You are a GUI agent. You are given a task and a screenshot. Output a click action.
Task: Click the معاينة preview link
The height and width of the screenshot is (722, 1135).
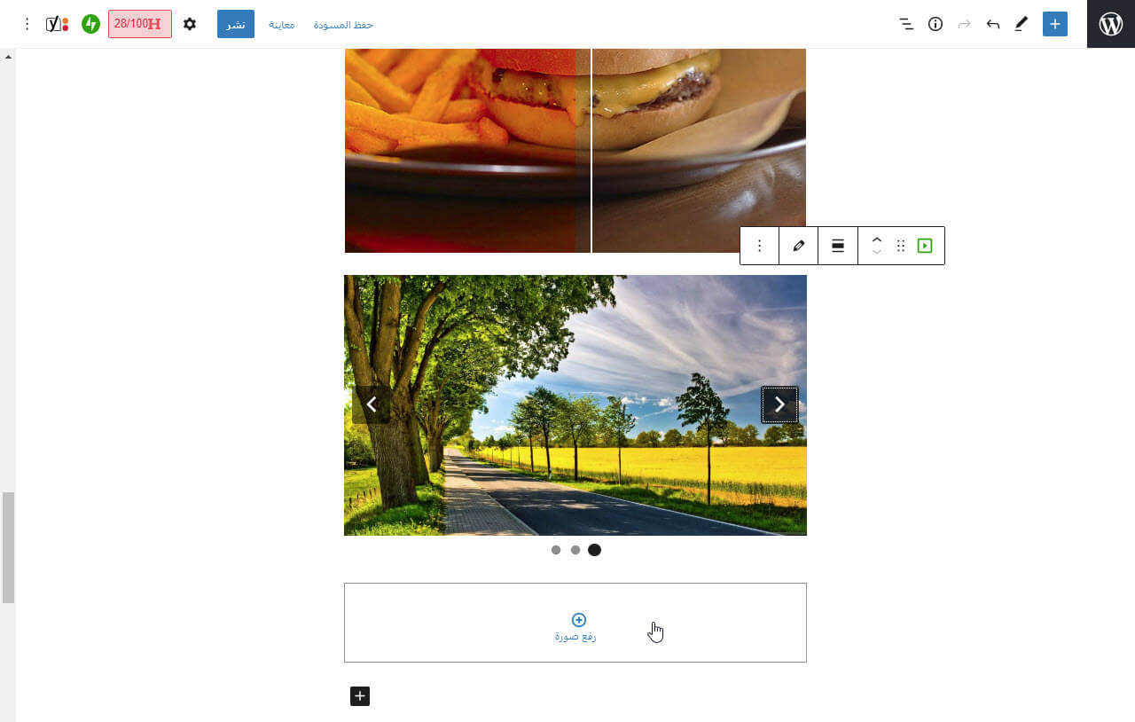tap(282, 25)
